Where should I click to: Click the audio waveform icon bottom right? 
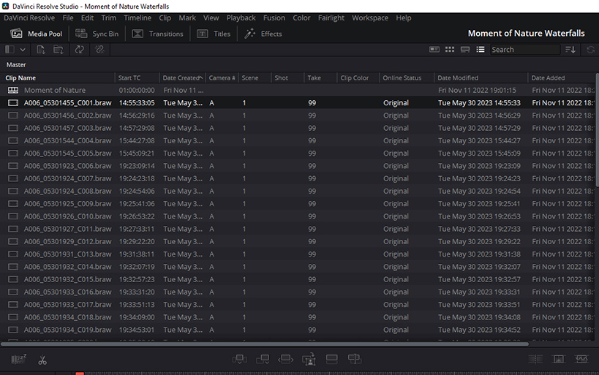point(581,360)
